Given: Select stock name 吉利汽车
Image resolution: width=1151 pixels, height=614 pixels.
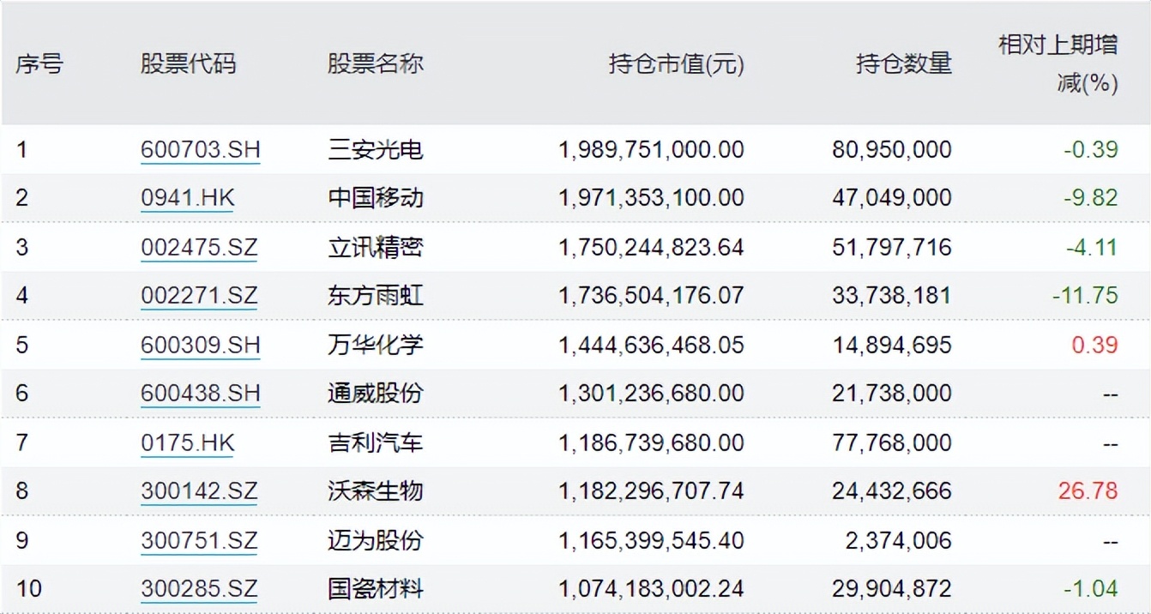Looking at the screenshot, I should coord(376,443).
